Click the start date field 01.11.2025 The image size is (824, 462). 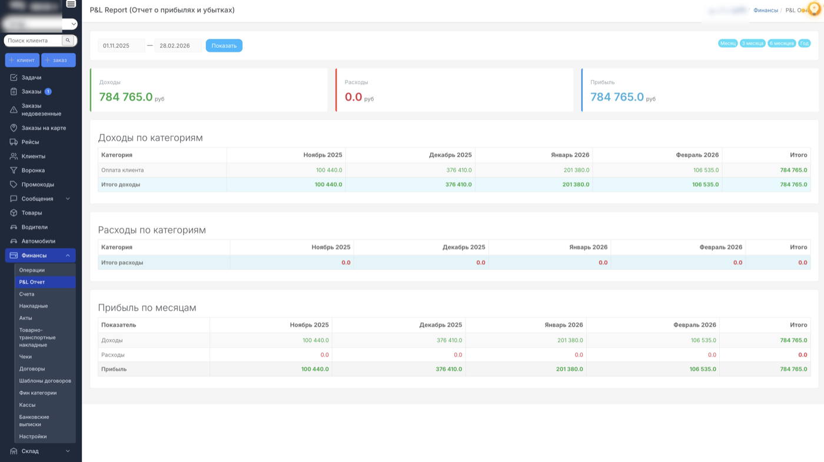(121, 45)
